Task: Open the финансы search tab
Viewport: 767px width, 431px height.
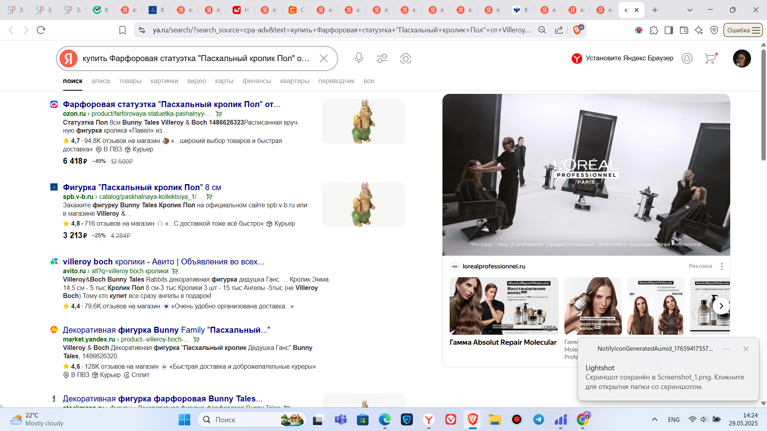Action: [x=257, y=81]
